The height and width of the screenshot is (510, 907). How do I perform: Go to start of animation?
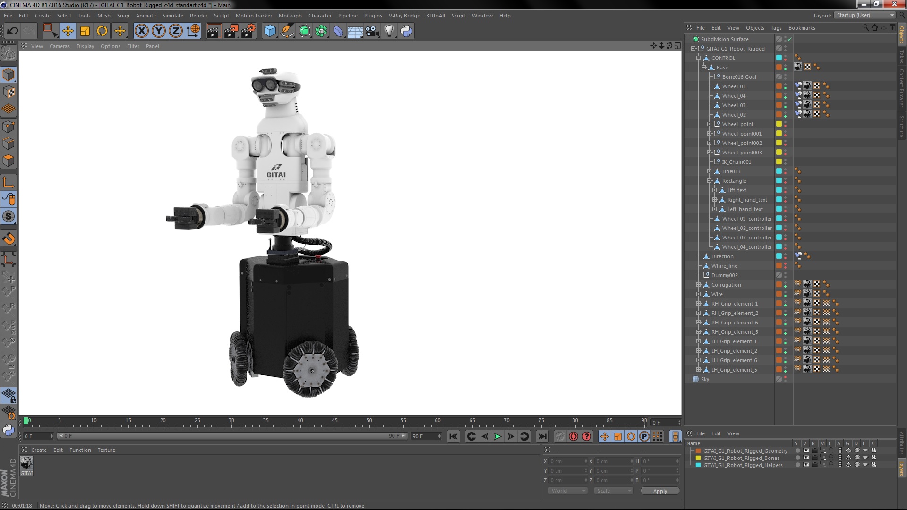pos(453,437)
